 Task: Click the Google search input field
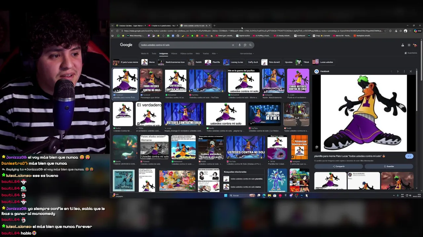coord(185,45)
